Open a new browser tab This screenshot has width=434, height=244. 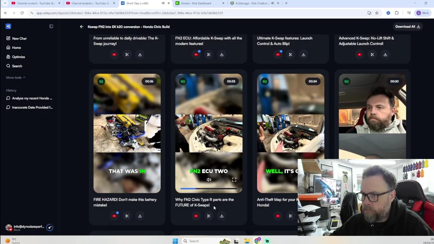point(286,3)
